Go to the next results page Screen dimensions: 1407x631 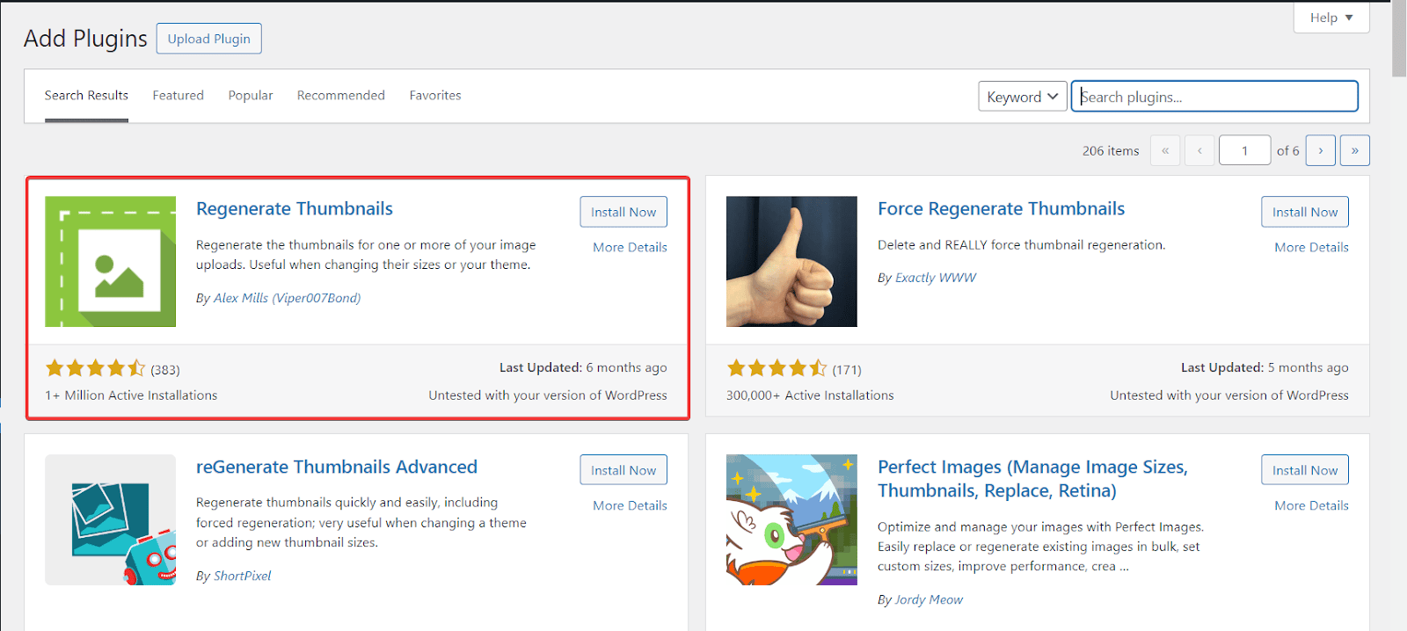coord(1321,150)
